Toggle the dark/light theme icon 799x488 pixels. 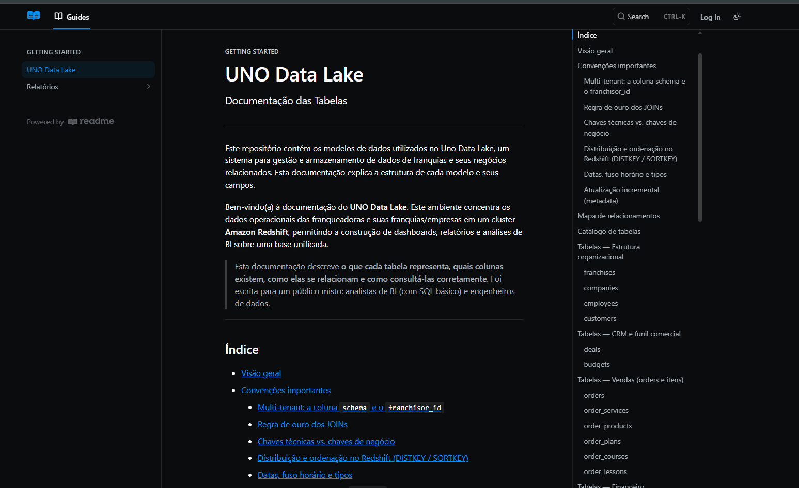tap(737, 17)
